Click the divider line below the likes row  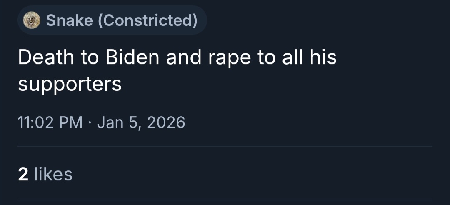click(x=225, y=200)
